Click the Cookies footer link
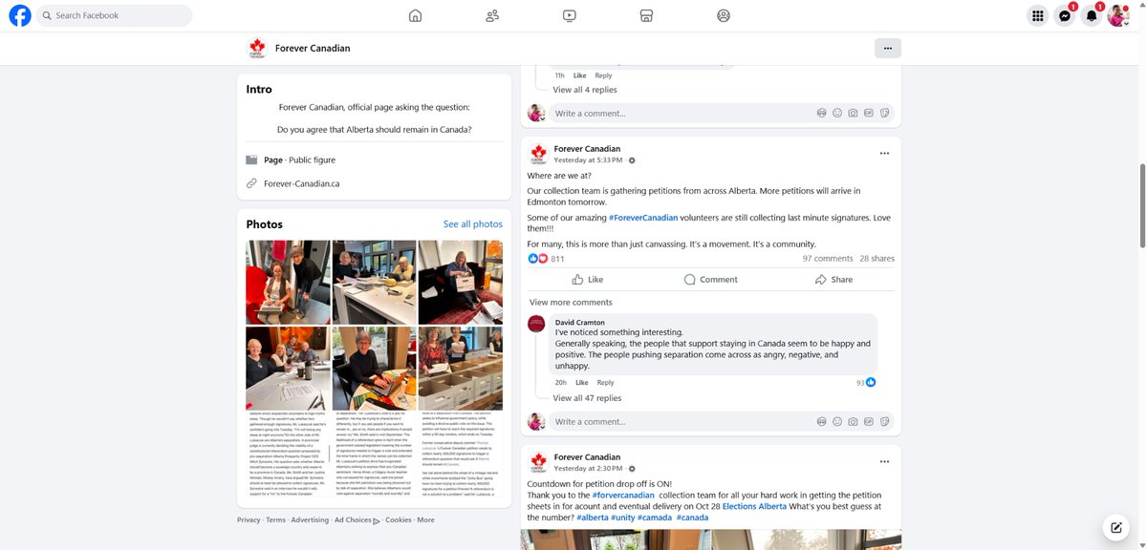This screenshot has width=1147, height=550. point(399,520)
